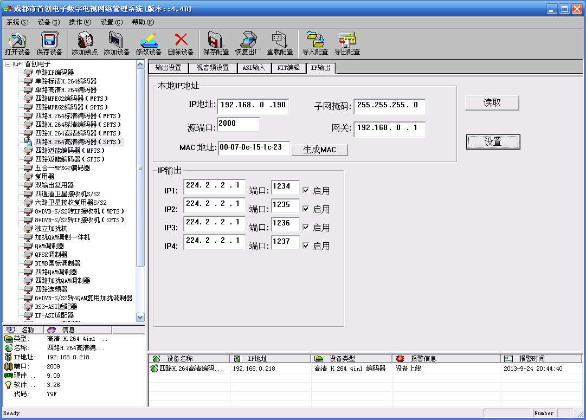Click the IP2 multicast address field
The width and height of the screenshot is (586, 420).
[x=214, y=204]
